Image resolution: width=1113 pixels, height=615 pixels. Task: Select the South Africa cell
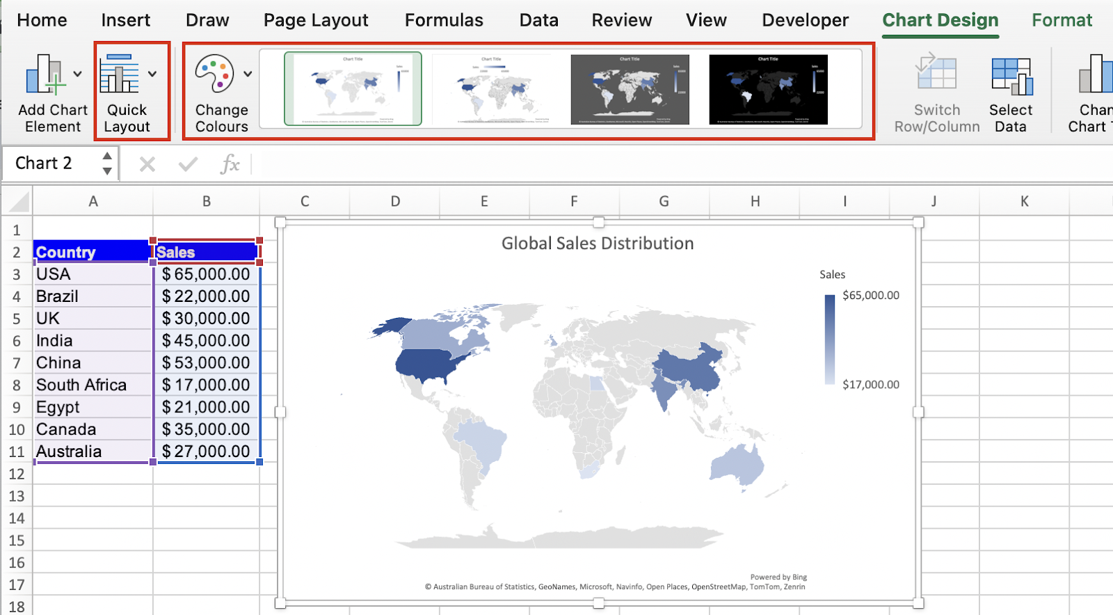coord(93,385)
